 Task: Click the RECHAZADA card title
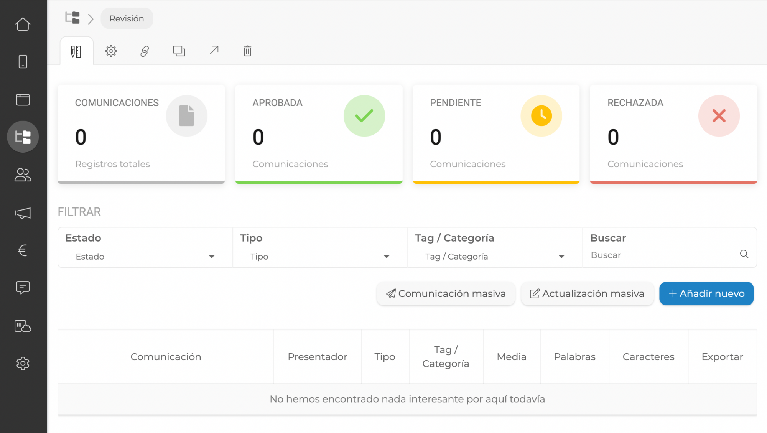click(x=635, y=103)
